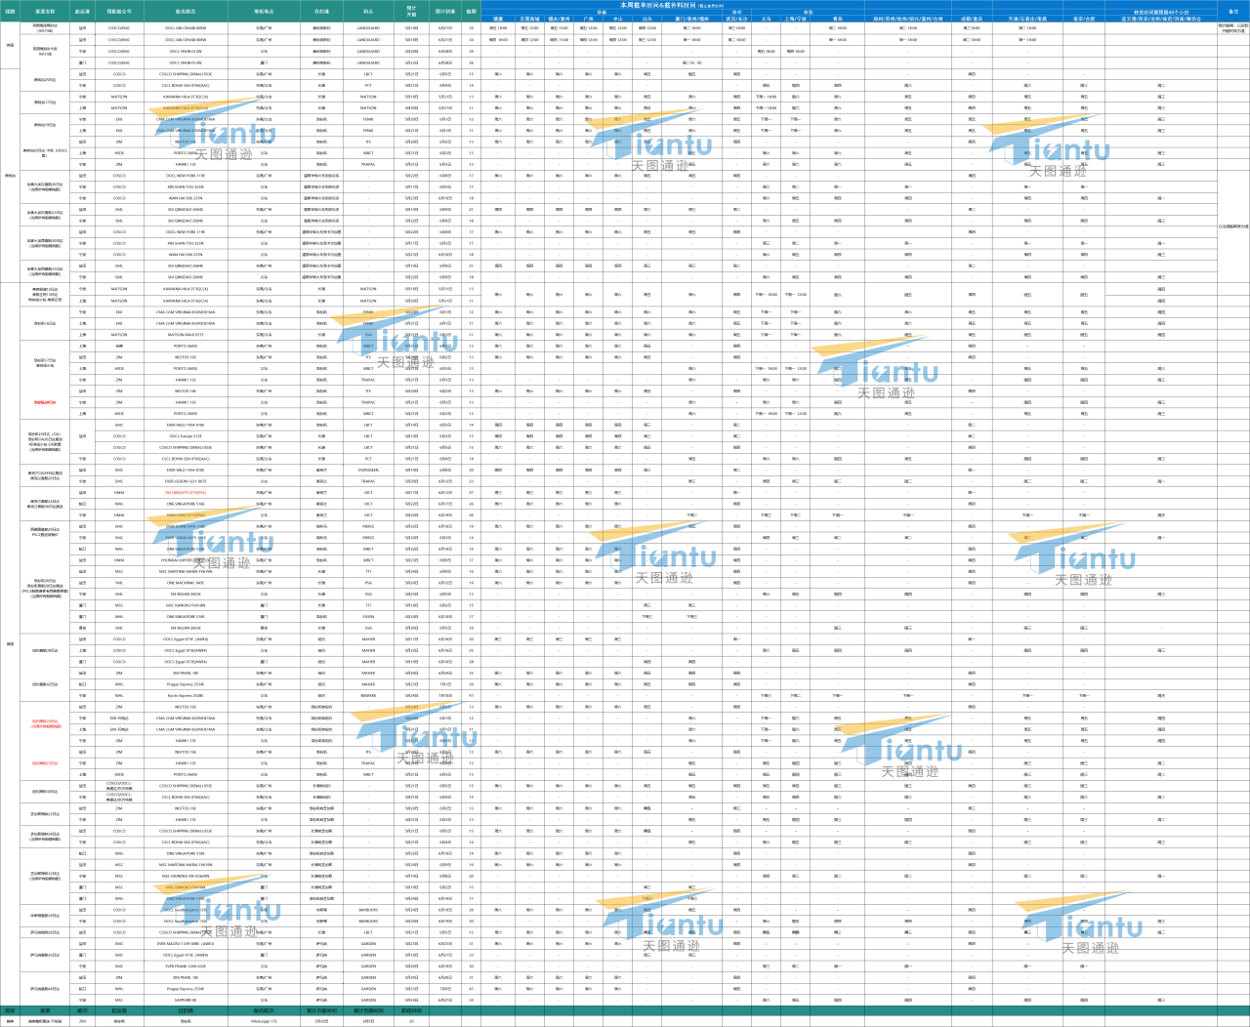Select the EVER FRANK 1266-032E vessel cell
Image resolution: width=1250 pixels, height=1027 pixels.
click(x=186, y=966)
